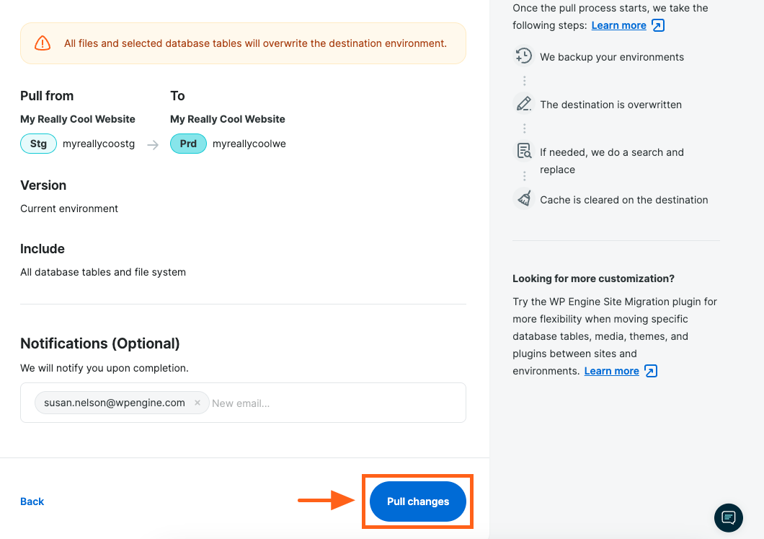Click the New email input field
Screen dimensions: 764x539
coord(332,403)
